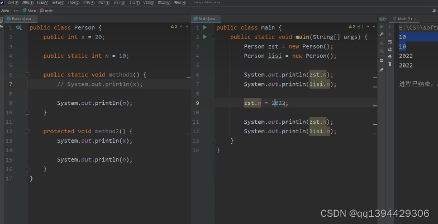The width and height of the screenshot is (438, 224).
Task: Open the 运行(U) menu
Action: (x=120, y=2)
